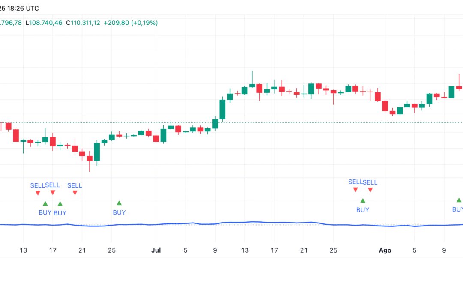Select the first green BUY triangle on the left
The width and height of the screenshot is (463, 289).
click(45, 203)
